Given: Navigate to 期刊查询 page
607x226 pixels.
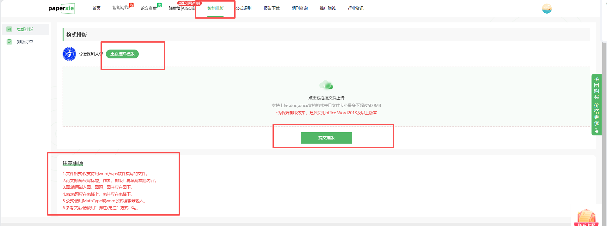Looking at the screenshot, I should (x=299, y=8).
